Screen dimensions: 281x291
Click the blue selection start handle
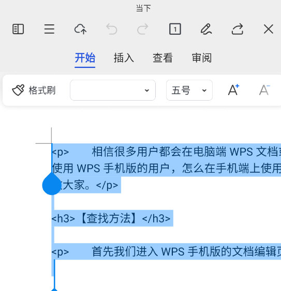click(x=52, y=184)
